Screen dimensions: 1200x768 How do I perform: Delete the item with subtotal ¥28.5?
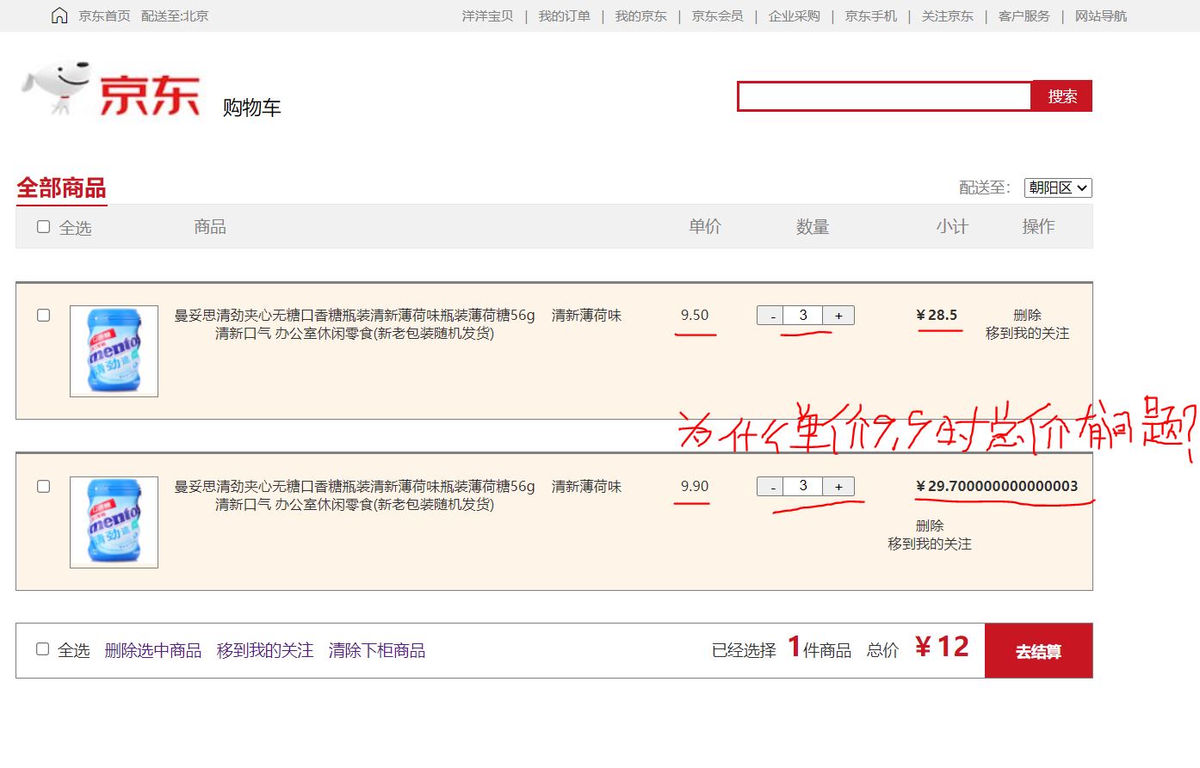point(1027,315)
